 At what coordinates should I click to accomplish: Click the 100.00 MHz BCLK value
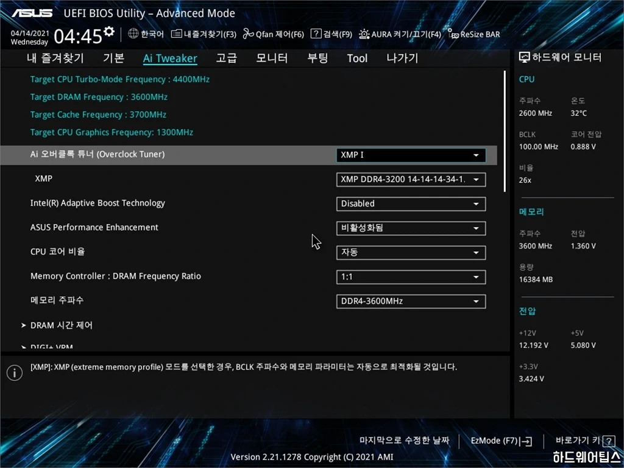coord(539,146)
